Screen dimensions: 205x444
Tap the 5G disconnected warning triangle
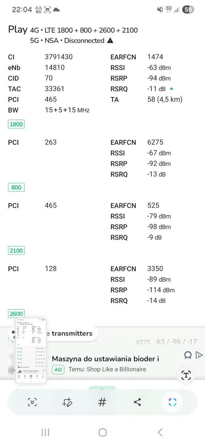(x=110, y=41)
